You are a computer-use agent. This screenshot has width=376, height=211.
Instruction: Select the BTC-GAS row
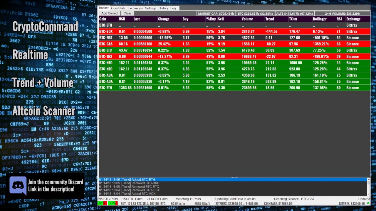click(x=234, y=44)
